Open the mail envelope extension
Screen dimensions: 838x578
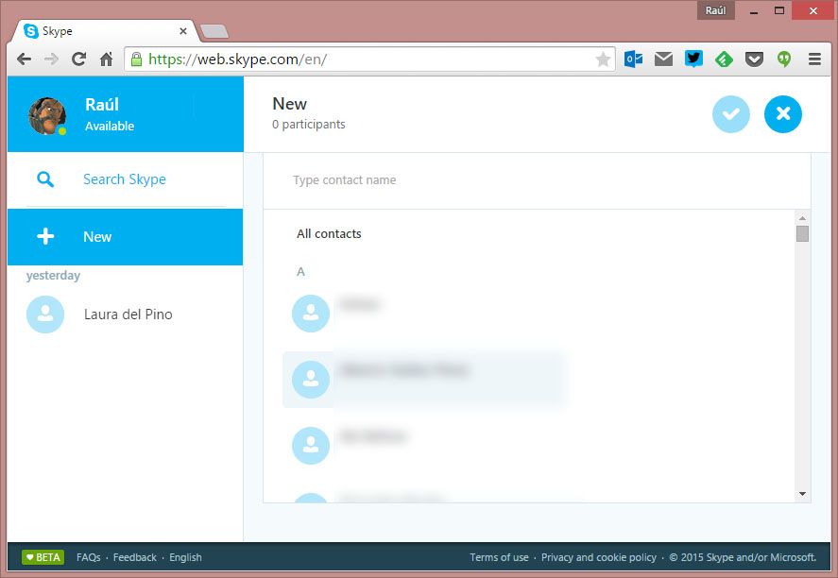(663, 59)
